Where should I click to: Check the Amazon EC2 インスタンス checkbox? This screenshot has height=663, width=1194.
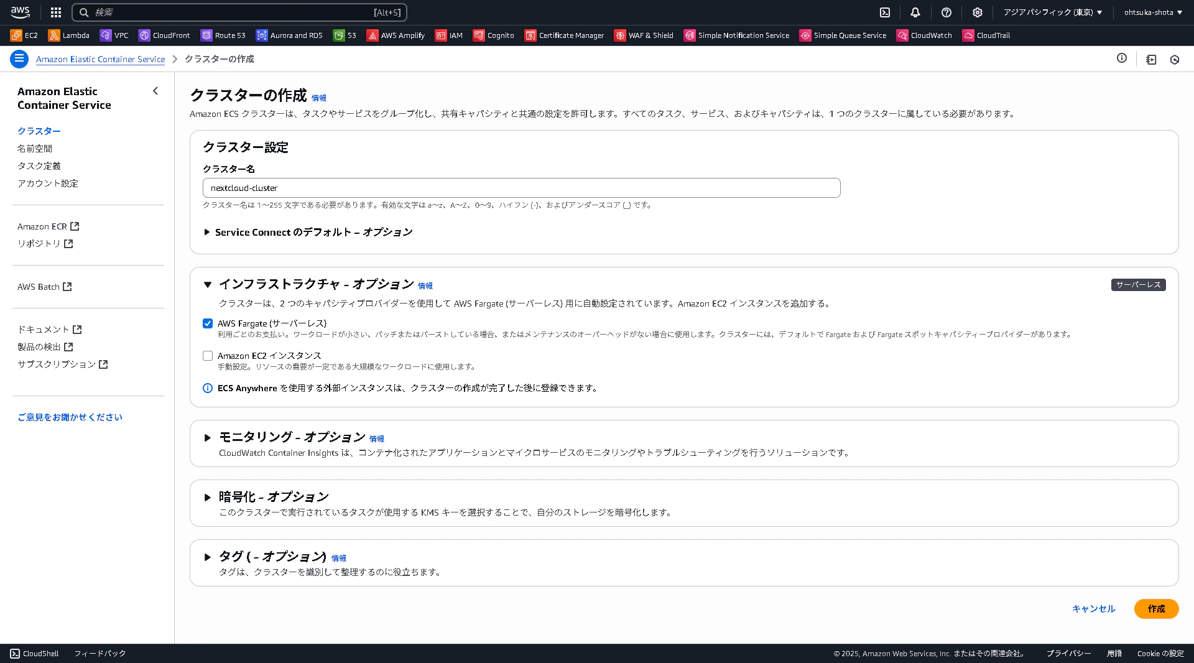(x=208, y=356)
